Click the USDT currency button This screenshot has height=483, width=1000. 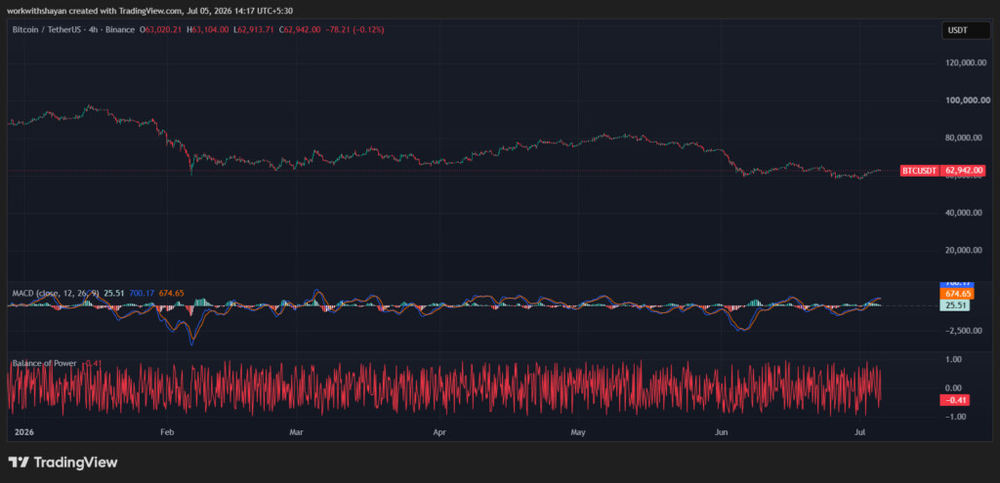point(966,30)
